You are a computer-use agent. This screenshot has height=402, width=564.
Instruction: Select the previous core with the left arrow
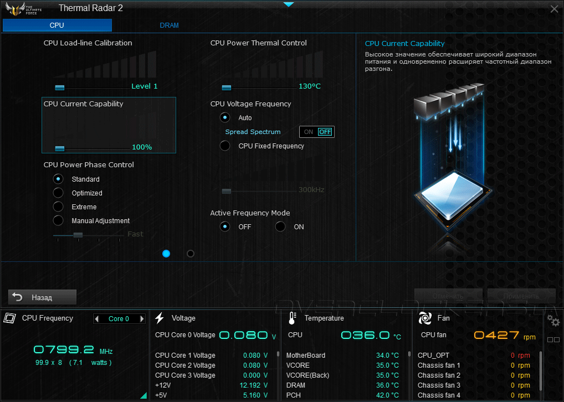point(97,318)
